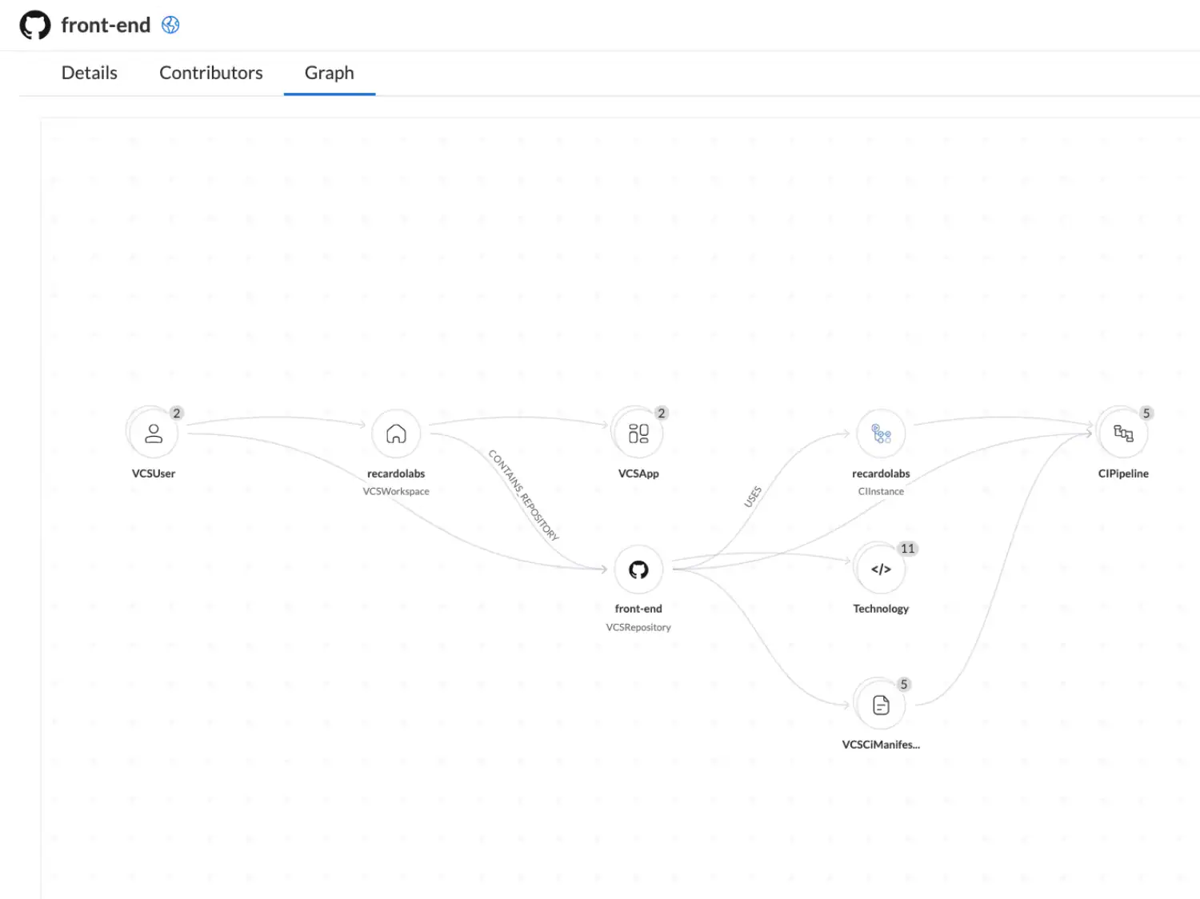Click the VCSWorkspace subtitle text

click(396, 491)
